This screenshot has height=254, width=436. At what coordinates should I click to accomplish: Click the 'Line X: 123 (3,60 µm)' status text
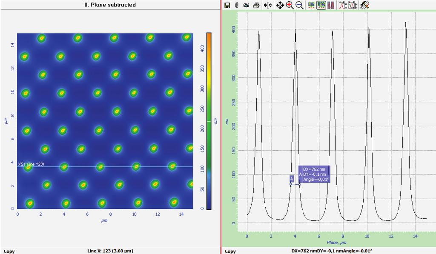(110, 251)
